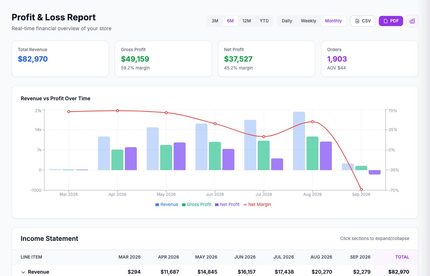The width and height of the screenshot is (430, 276).
Task: Click the Total Revenue $82,970 value
Action: click(33, 59)
